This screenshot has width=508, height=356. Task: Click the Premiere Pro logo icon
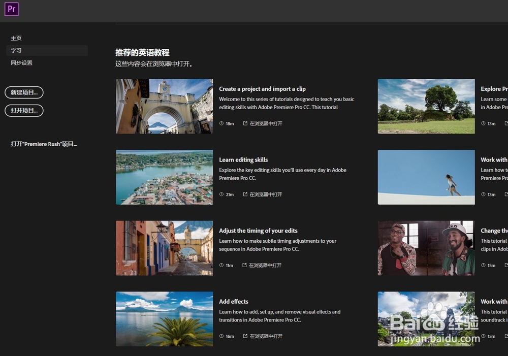point(11,9)
